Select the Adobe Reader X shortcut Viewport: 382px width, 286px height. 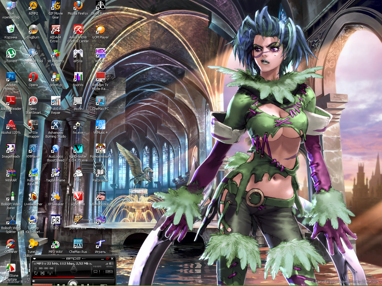[x=11, y=101]
